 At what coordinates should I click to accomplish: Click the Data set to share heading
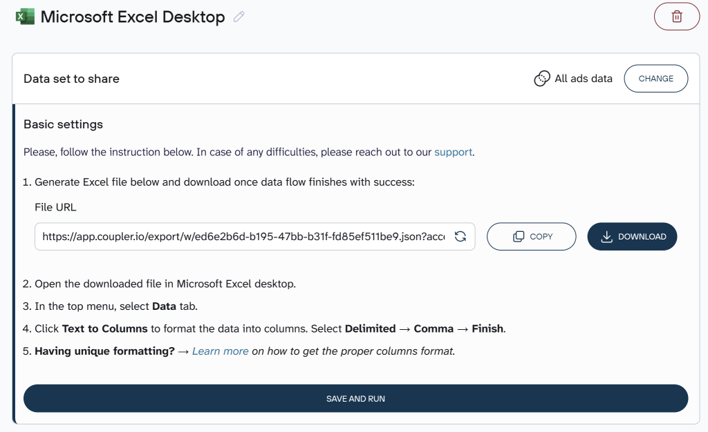click(x=71, y=79)
